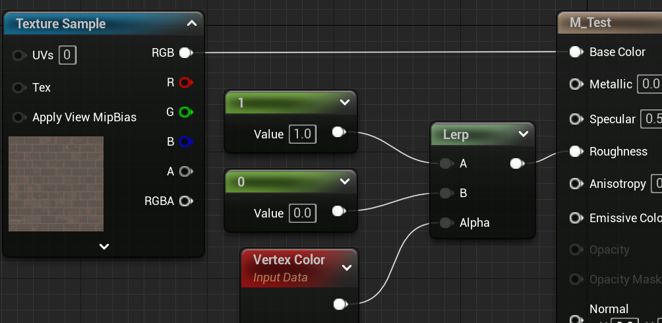Screen dimensions: 662x323
Task: Click the brick texture preview thumbnail
Action: pyautogui.click(x=56, y=184)
